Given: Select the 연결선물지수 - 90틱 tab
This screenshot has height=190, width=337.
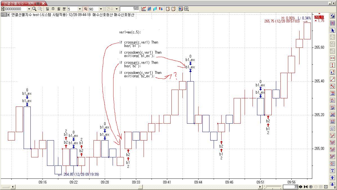Looking at the screenshot, I should (x=18, y=3).
